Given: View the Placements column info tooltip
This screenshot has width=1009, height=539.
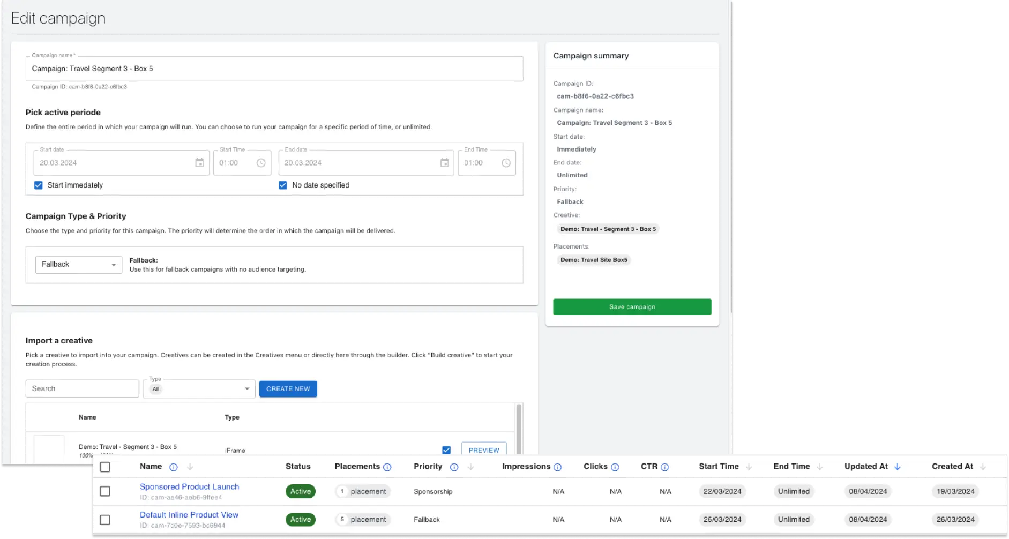Looking at the screenshot, I should pyautogui.click(x=387, y=467).
